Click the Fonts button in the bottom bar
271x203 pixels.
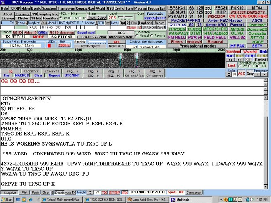(x=36, y=193)
